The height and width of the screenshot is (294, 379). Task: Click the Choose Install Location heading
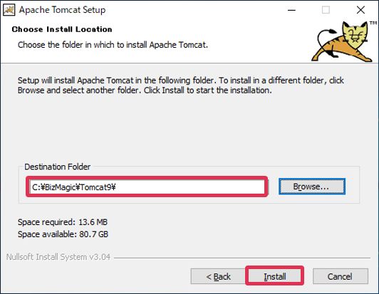(x=62, y=29)
